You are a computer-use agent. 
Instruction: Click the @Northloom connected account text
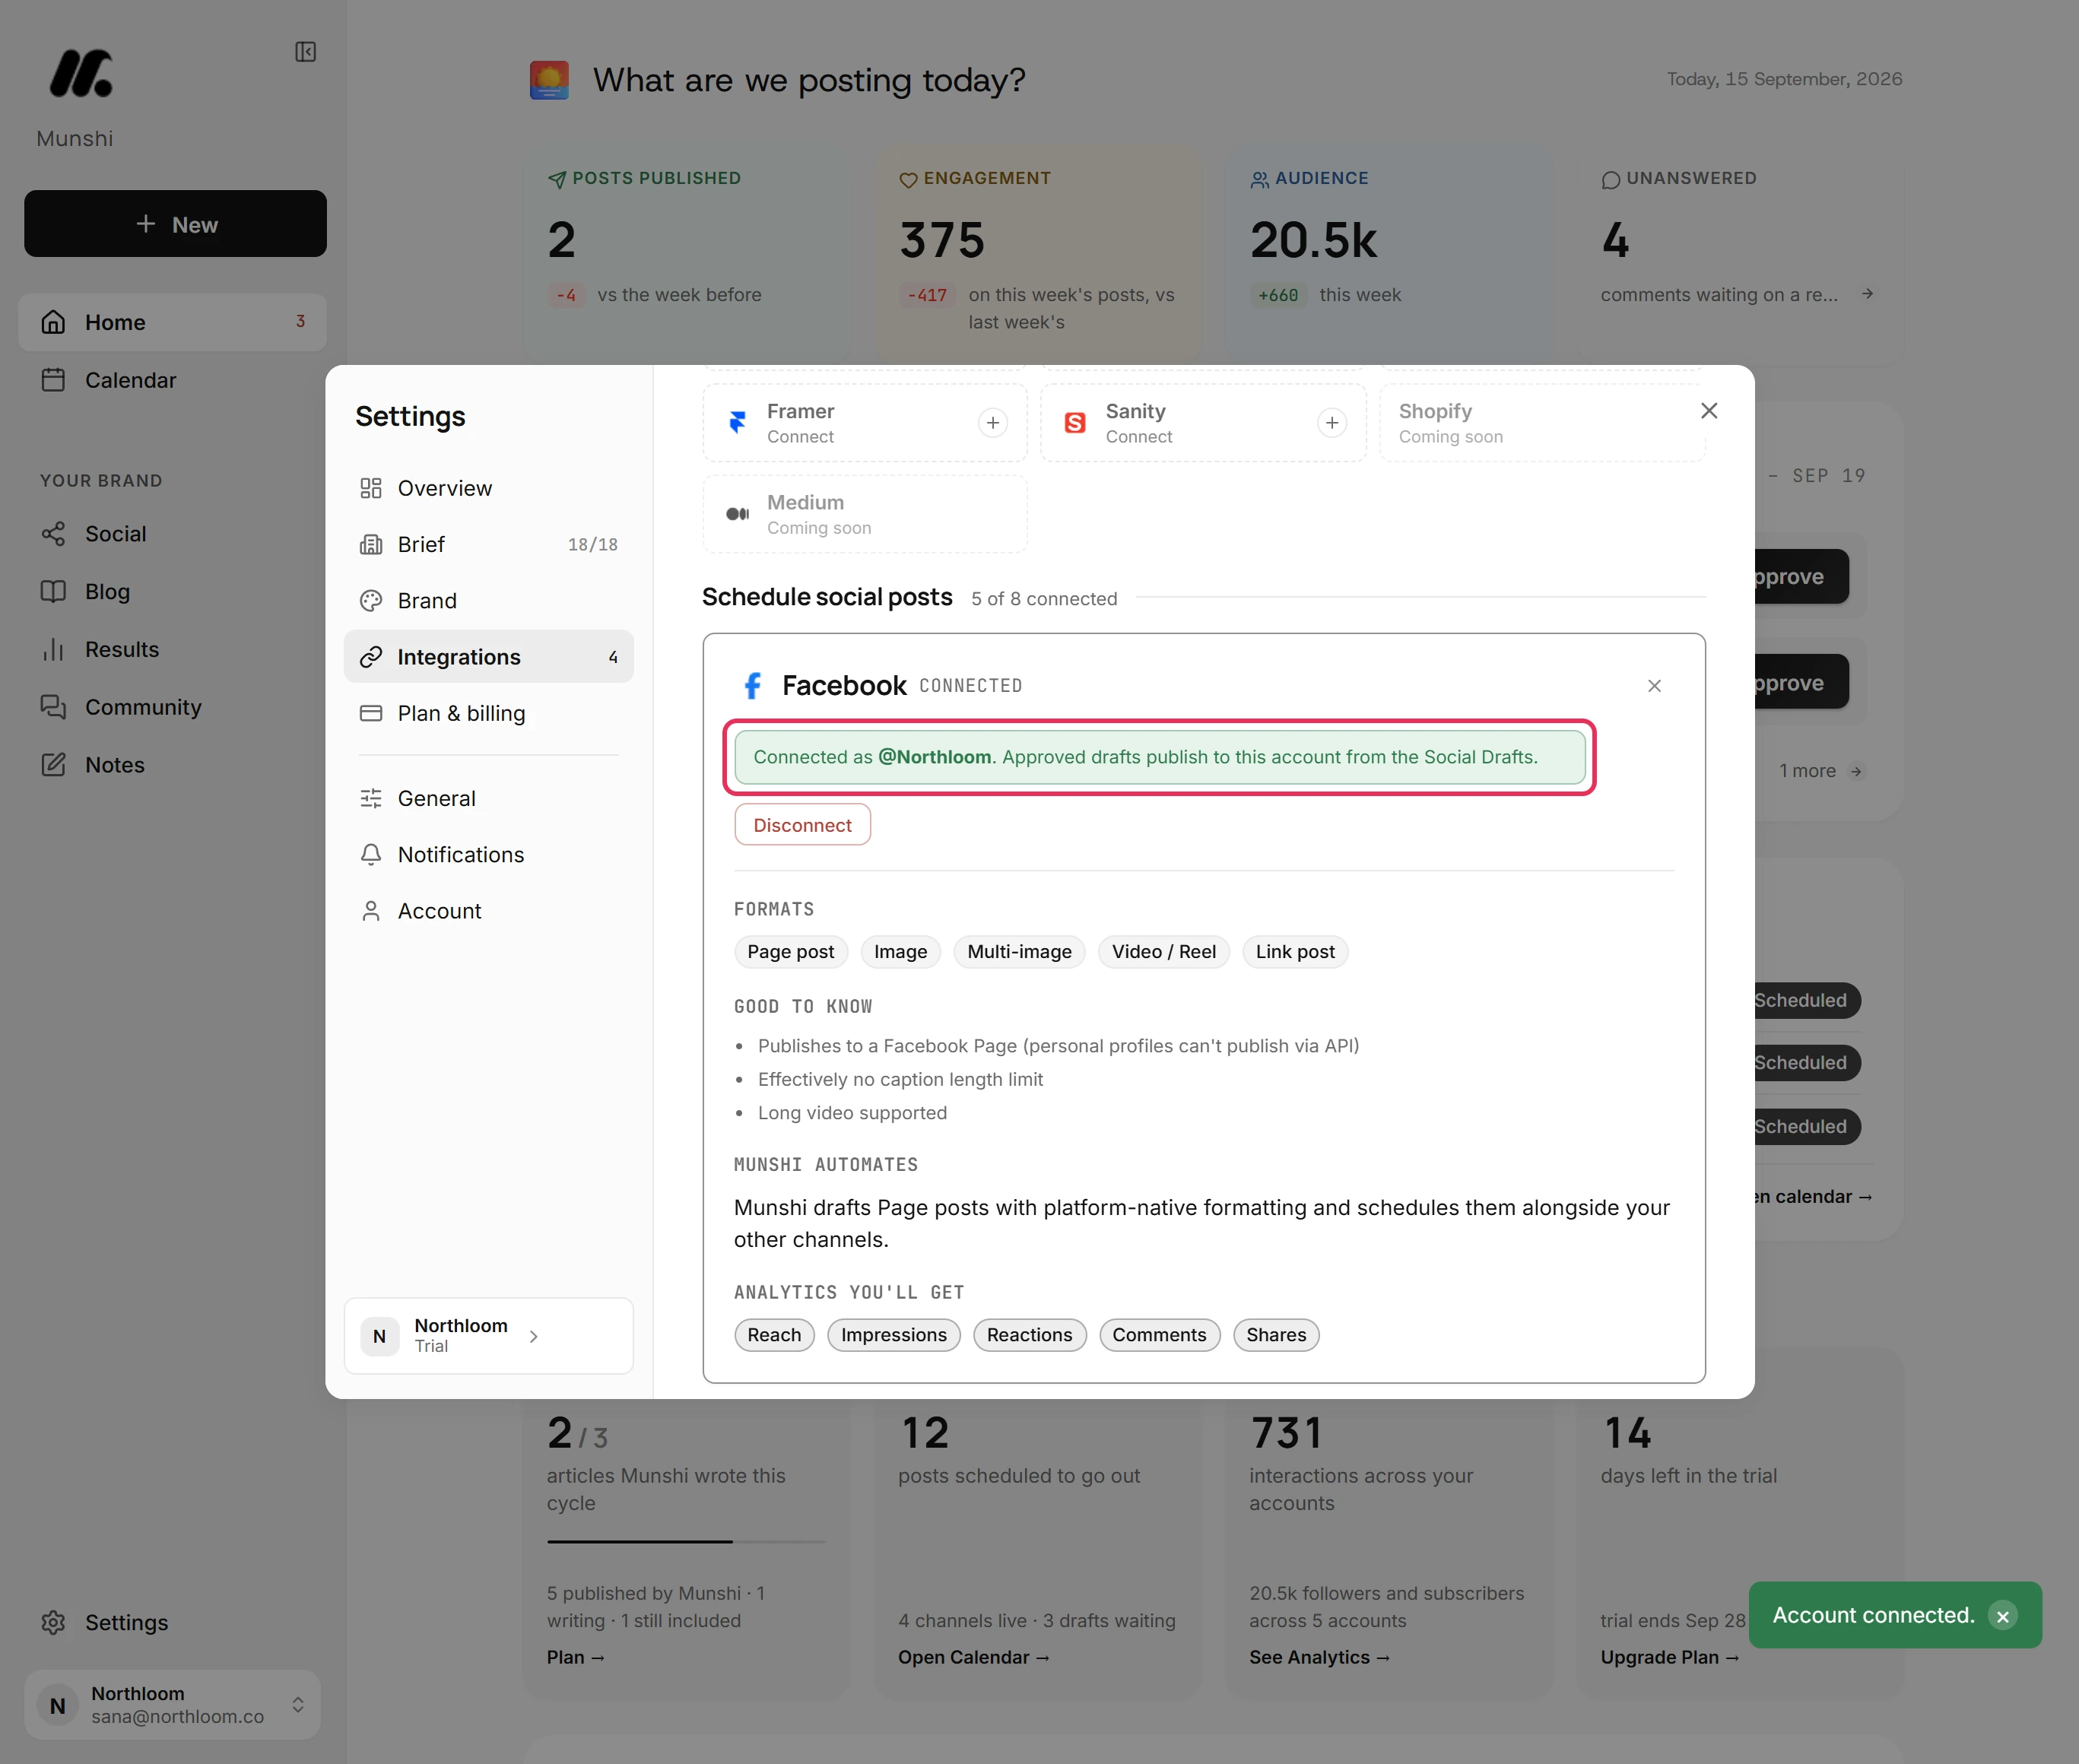pos(935,757)
